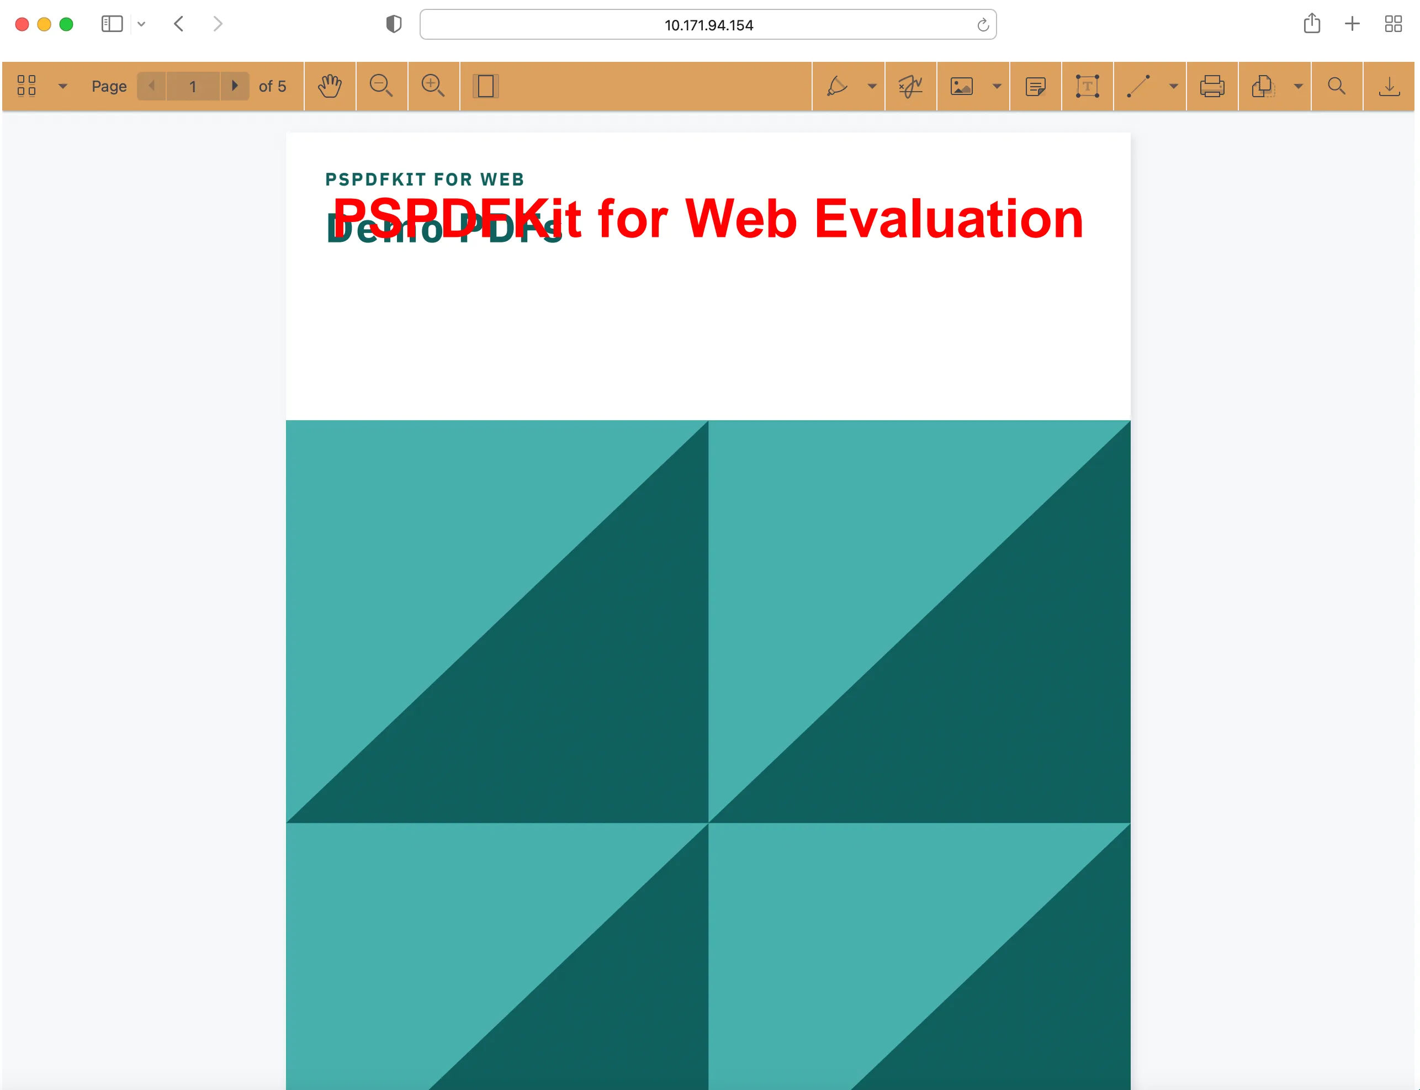
Task: Select the text annotation tool
Action: point(1087,86)
